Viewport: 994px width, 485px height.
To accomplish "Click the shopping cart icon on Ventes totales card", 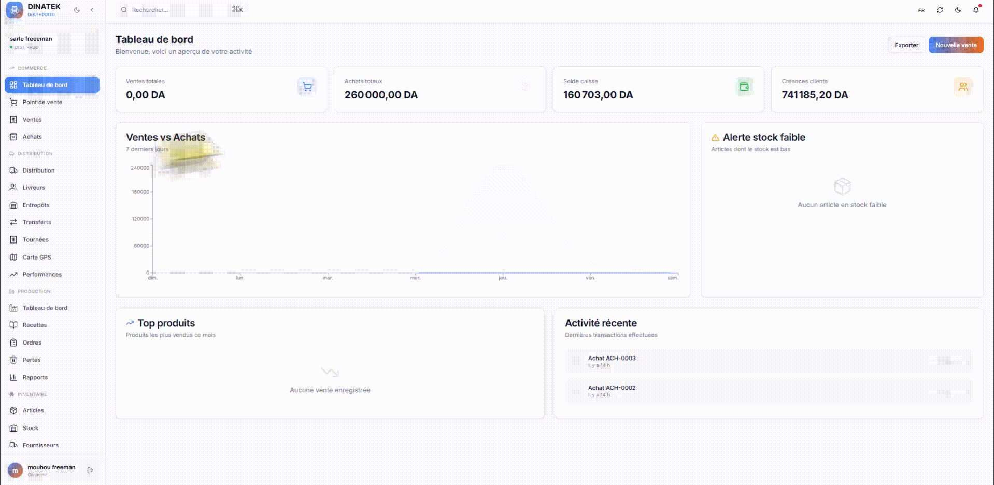I will coord(307,87).
